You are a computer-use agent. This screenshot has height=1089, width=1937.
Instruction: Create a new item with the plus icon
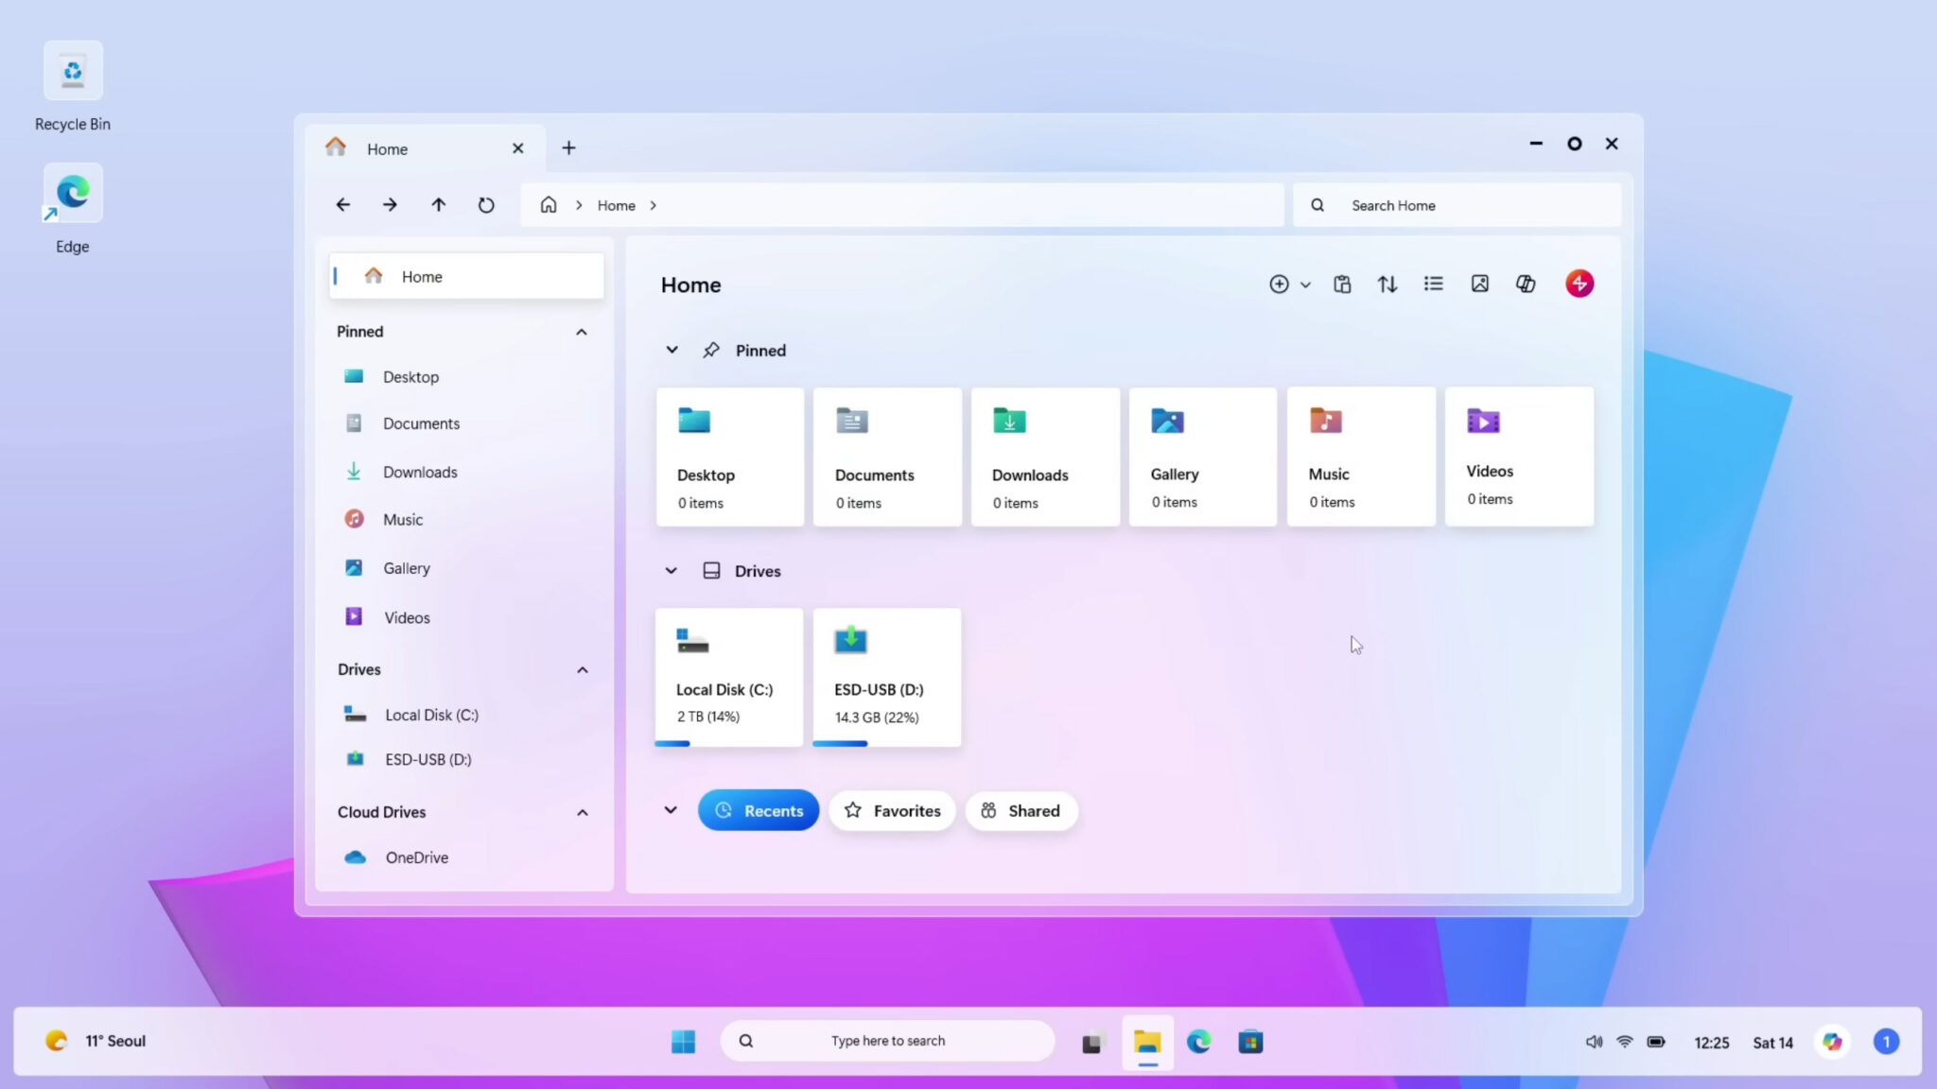pos(1279,284)
